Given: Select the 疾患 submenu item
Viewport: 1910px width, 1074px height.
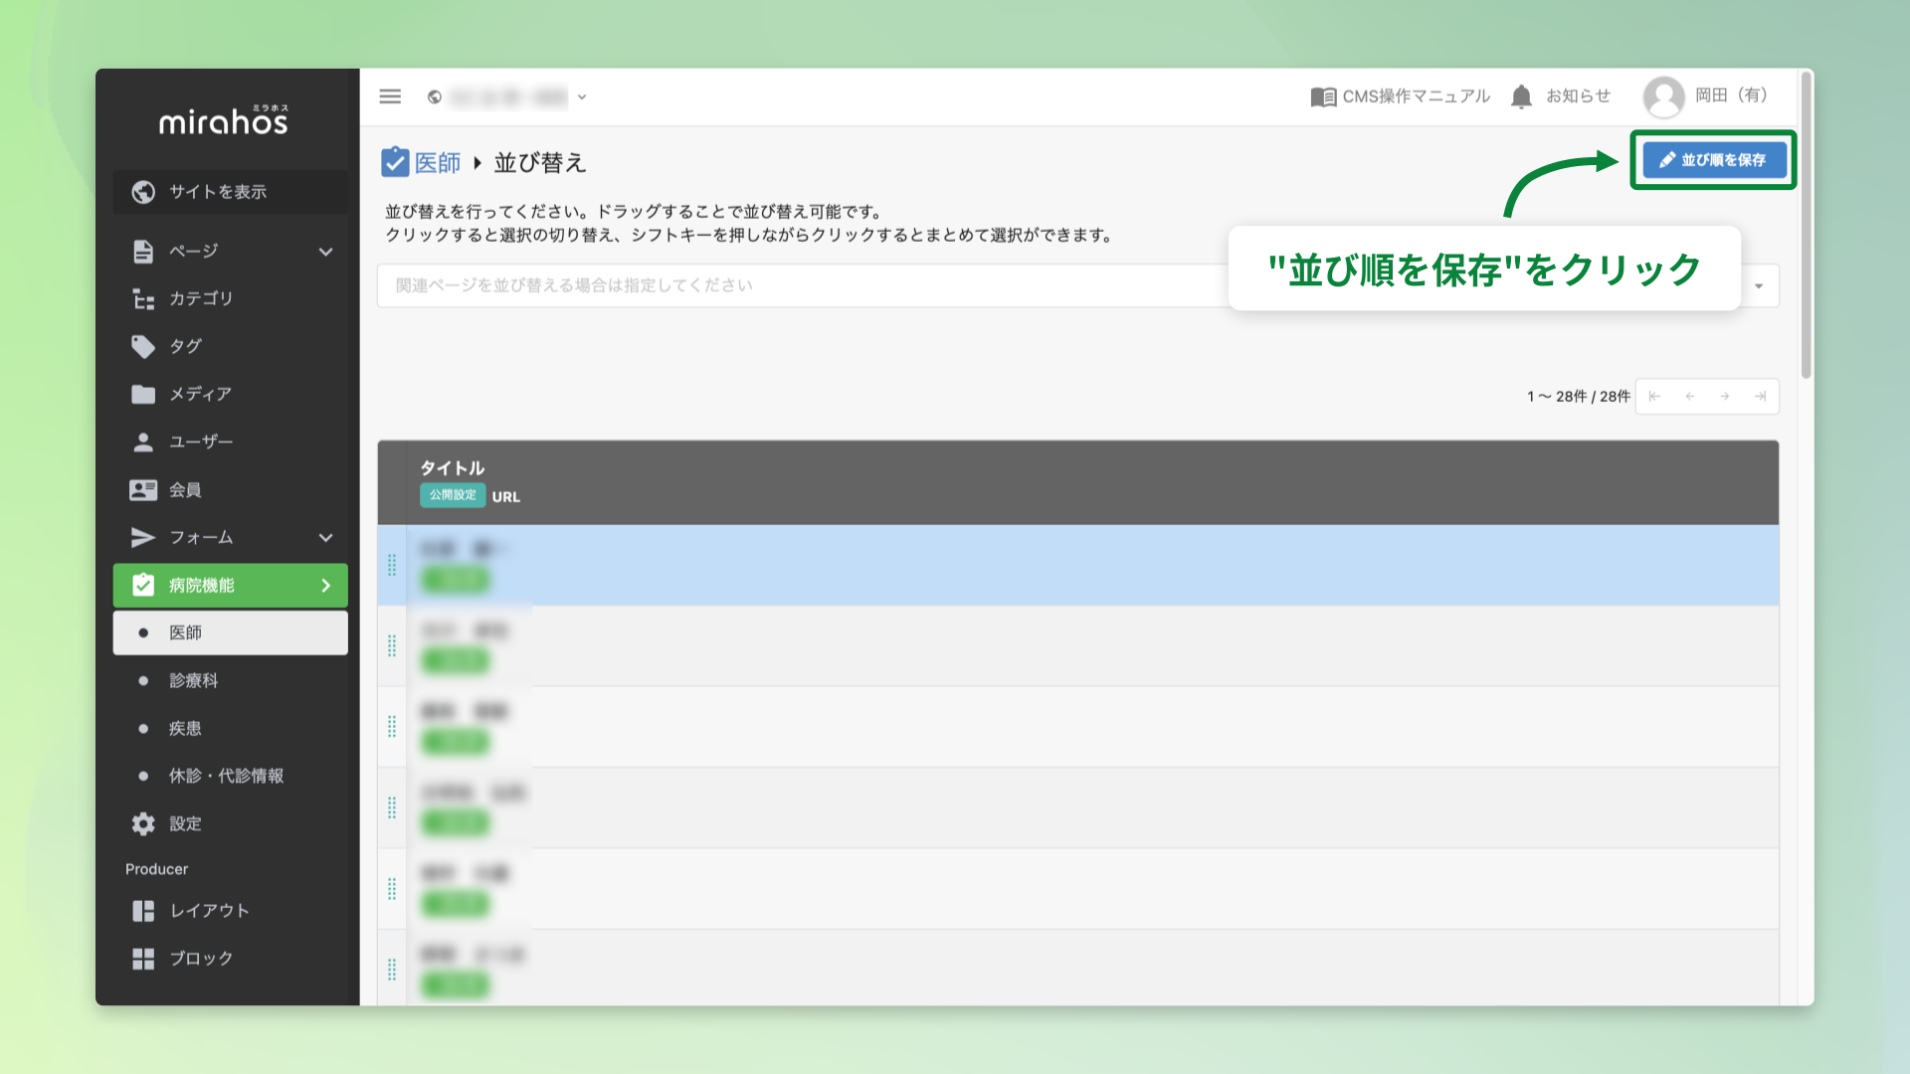Looking at the screenshot, I should pos(231,728).
